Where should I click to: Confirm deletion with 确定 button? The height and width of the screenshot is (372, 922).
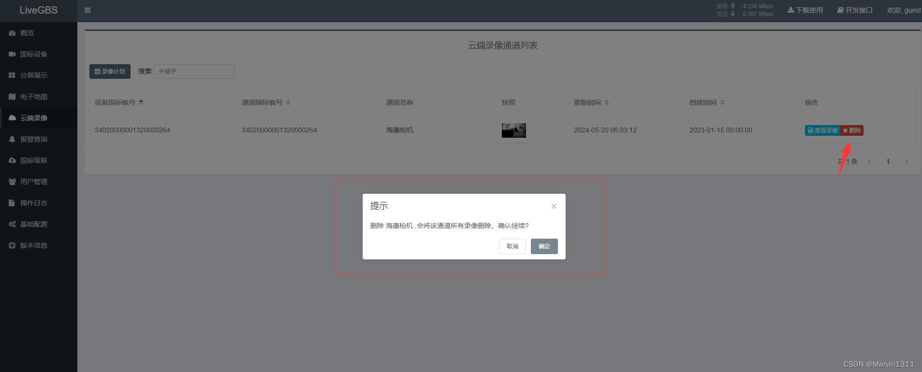[x=544, y=246]
